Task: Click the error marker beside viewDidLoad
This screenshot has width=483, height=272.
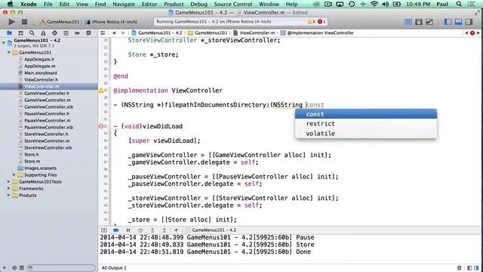Action: pos(101,126)
